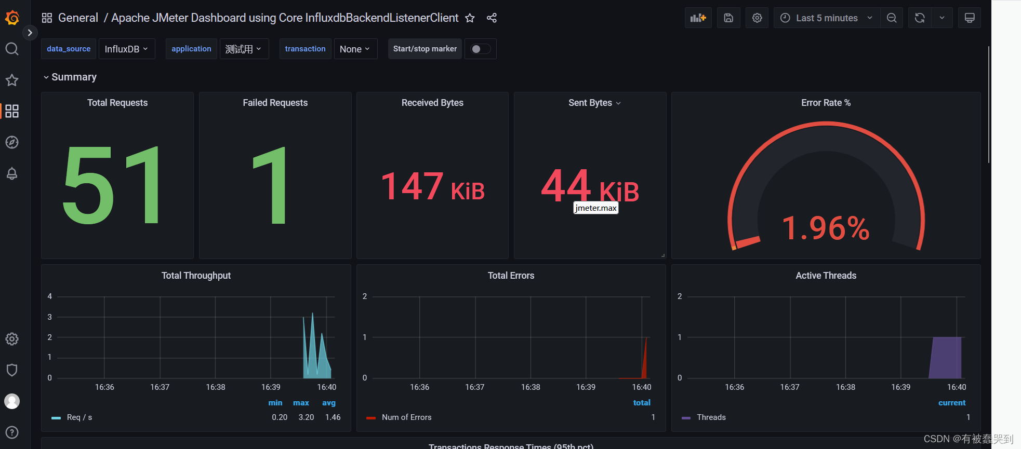Open Transactions Response Times panel title
1021x449 pixels.
(511, 446)
